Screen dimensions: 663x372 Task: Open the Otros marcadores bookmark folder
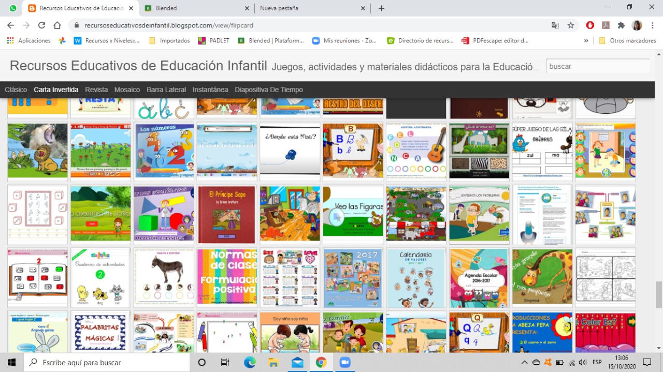(627, 40)
